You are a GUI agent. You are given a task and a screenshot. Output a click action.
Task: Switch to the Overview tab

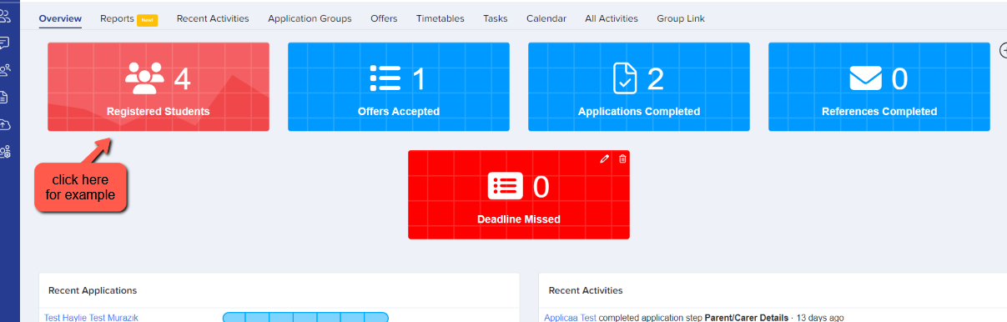click(x=60, y=18)
